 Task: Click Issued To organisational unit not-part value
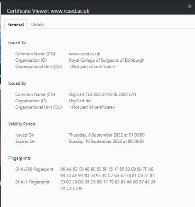[x=92, y=67]
